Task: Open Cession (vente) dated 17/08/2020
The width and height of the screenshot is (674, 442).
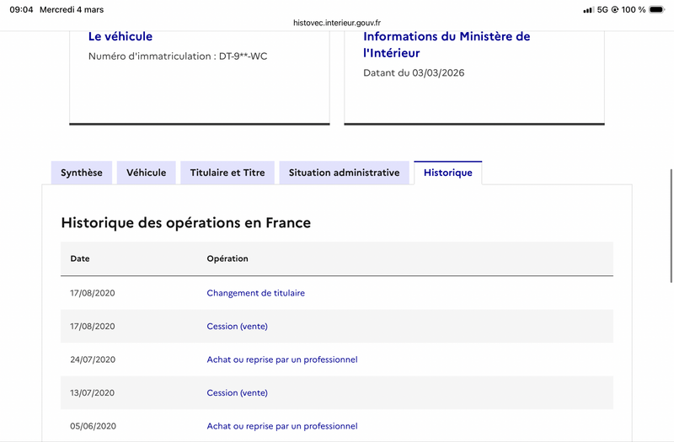Action: click(x=238, y=326)
